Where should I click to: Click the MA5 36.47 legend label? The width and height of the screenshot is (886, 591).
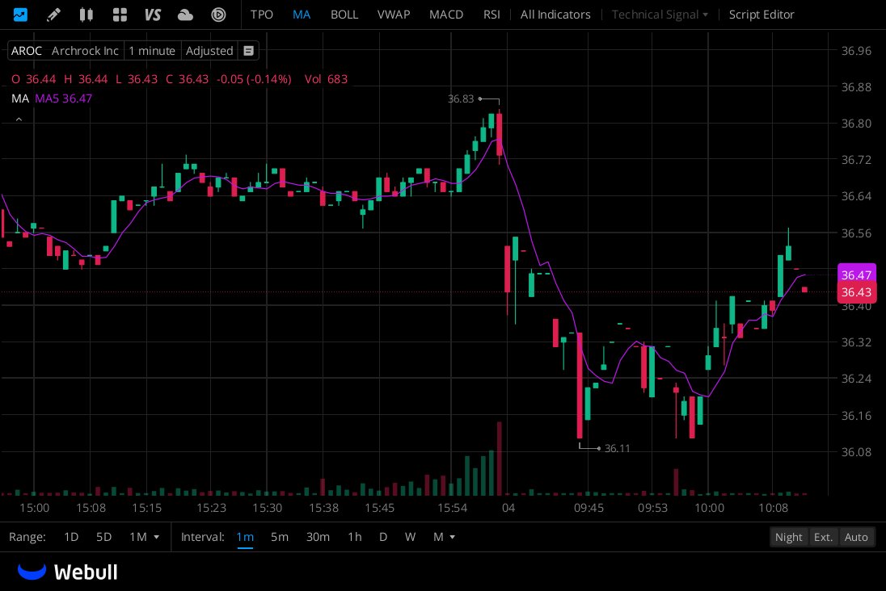click(x=63, y=98)
